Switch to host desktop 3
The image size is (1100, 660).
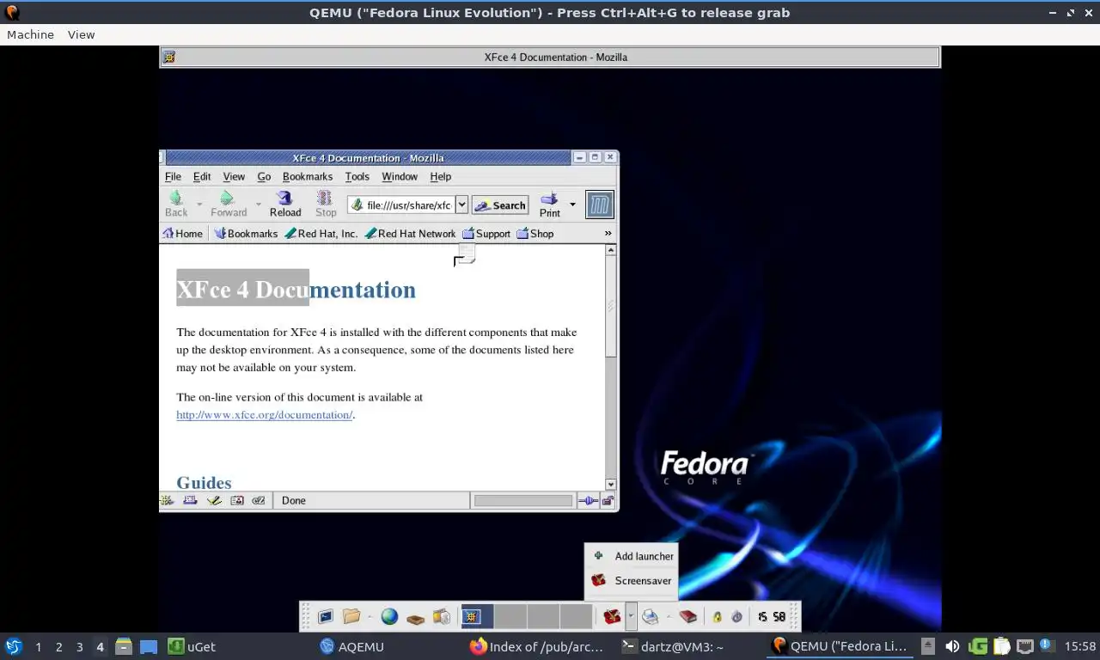coord(79,647)
